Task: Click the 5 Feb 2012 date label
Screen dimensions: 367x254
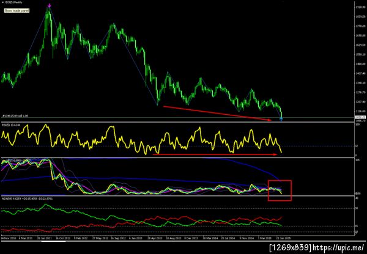Action: coord(81,238)
